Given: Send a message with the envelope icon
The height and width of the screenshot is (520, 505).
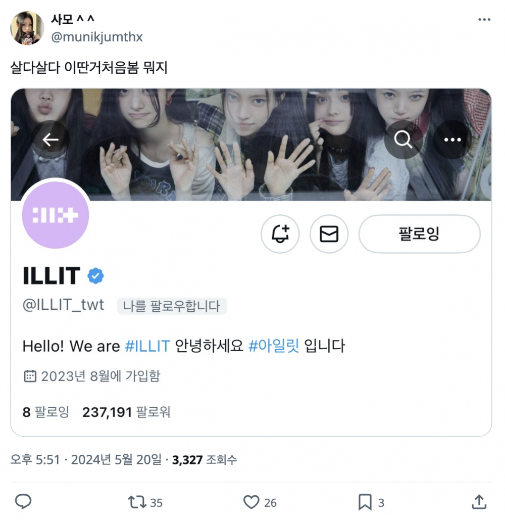Looking at the screenshot, I should point(329,234).
